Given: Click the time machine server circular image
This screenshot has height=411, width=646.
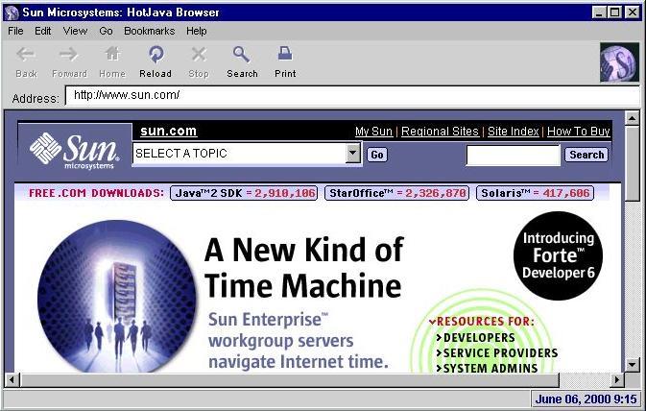Looking at the screenshot, I should coord(116,297).
